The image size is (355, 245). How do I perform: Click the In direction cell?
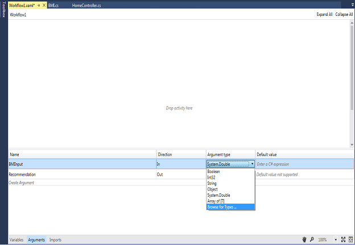click(x=181, y=164)
